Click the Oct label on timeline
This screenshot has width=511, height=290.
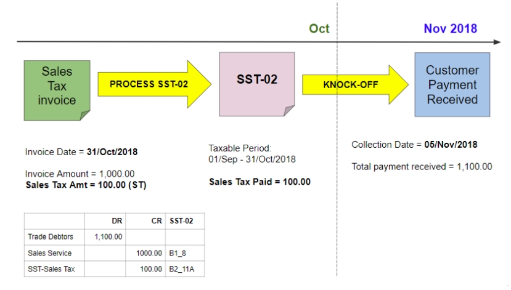click(x=319, y=28)
